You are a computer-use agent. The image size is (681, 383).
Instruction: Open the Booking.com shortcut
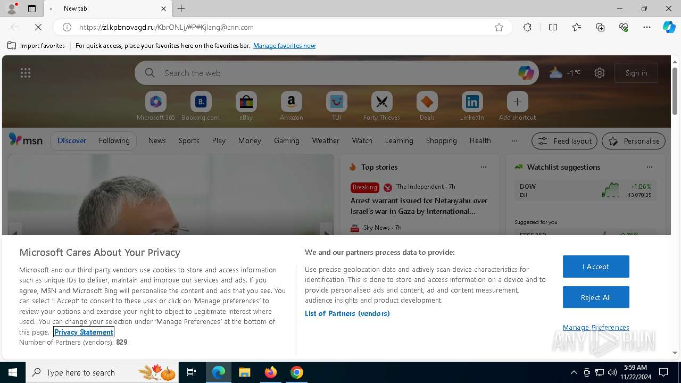pyautogui.click(x=201, y=106)
